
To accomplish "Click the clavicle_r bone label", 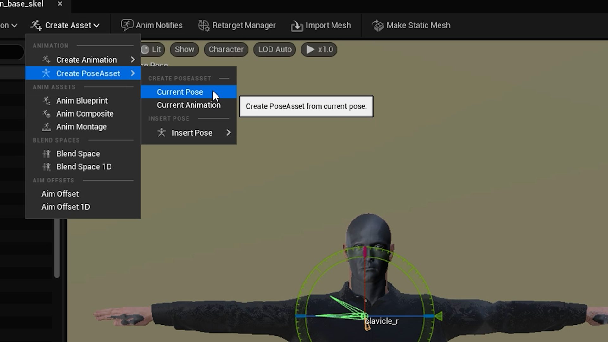I will (382, 321).
